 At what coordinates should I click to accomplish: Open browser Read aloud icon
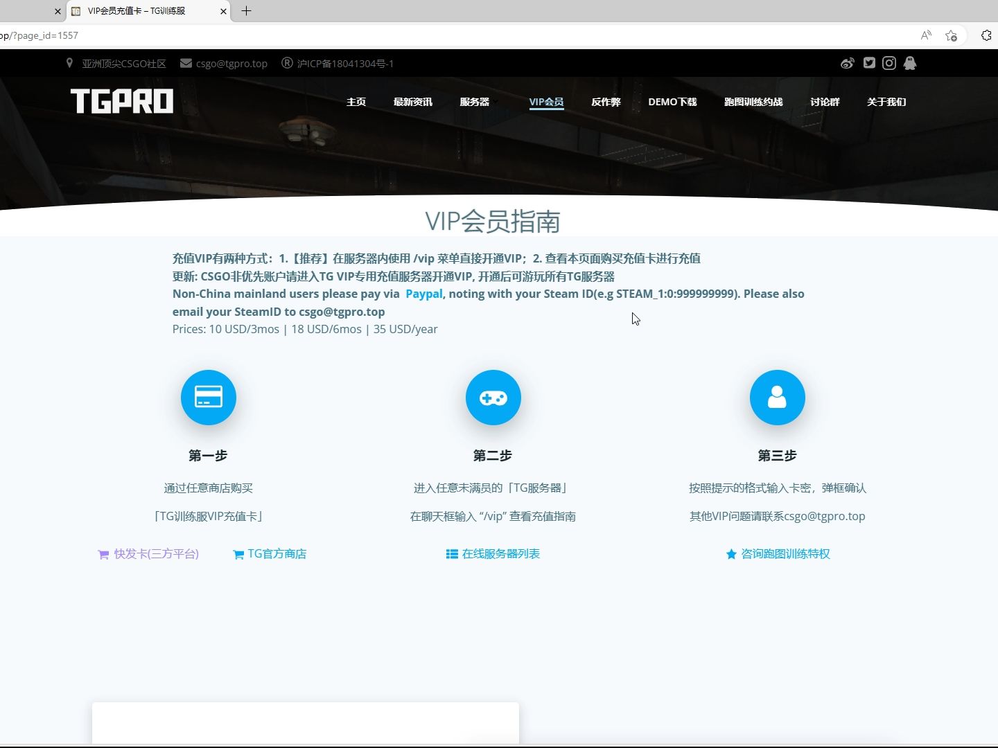click(926, 35)
